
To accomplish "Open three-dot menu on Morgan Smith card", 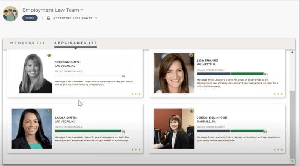I will click(x=136, y=94).
